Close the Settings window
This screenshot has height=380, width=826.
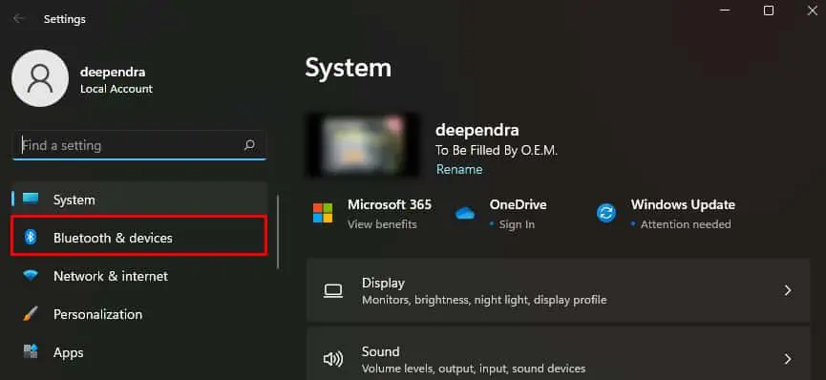tap(812, 10)
